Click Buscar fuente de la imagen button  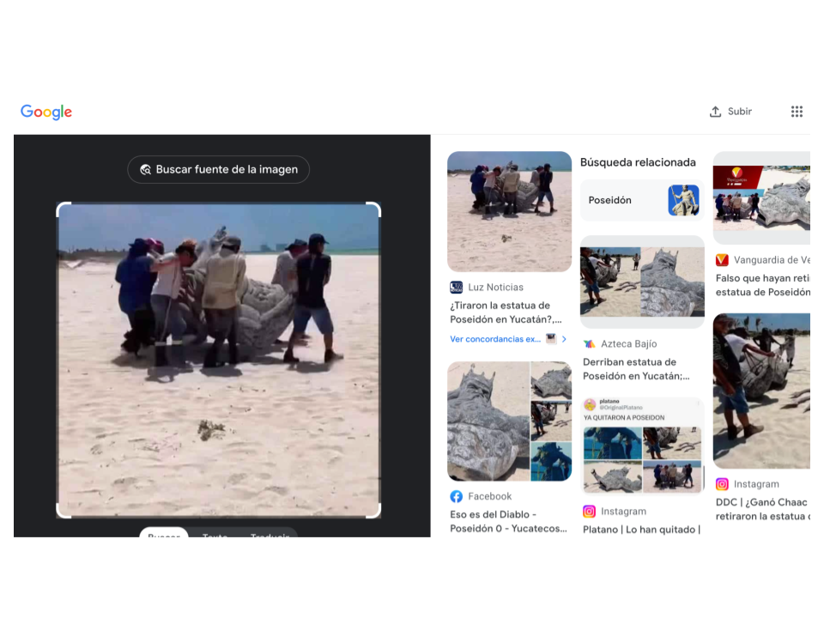click(x=218, y=170)
